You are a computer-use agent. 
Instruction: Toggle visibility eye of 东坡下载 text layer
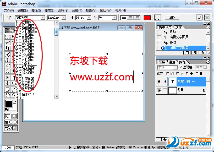(159, 82)
